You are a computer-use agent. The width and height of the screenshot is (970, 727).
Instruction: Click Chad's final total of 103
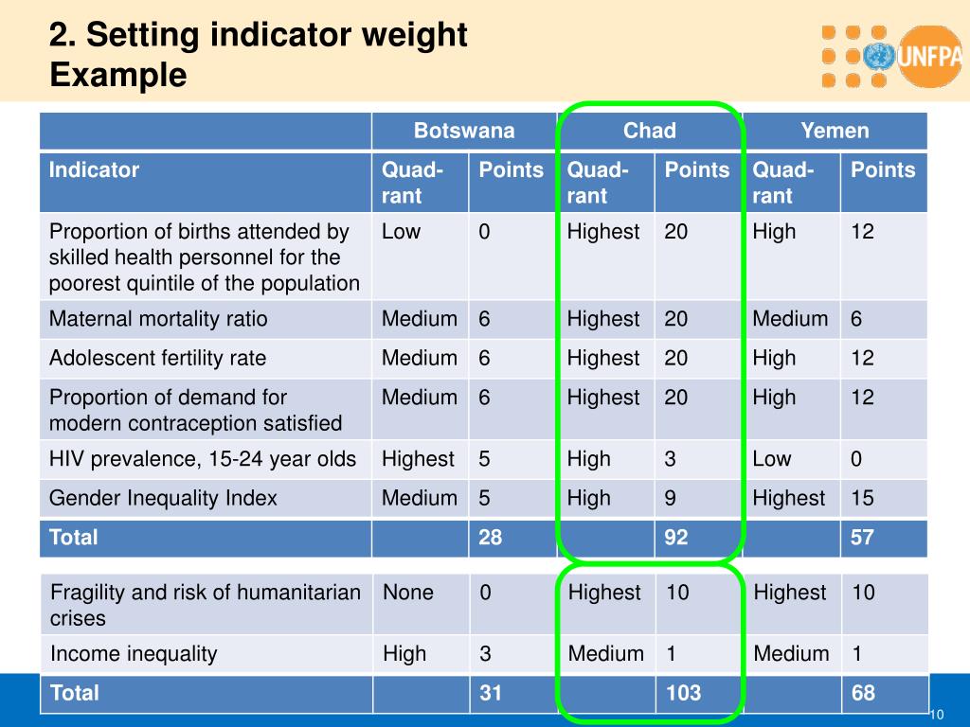pyautogui.click(x=683, y=693)
